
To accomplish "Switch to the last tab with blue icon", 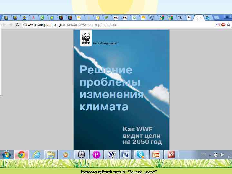I will 207,18.
